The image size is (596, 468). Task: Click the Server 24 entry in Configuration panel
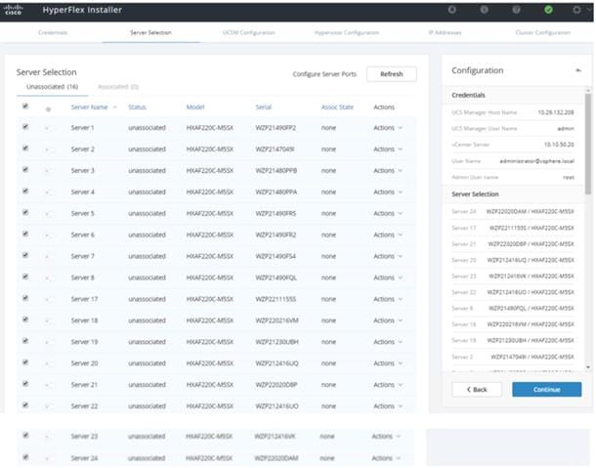pos(513,211)
